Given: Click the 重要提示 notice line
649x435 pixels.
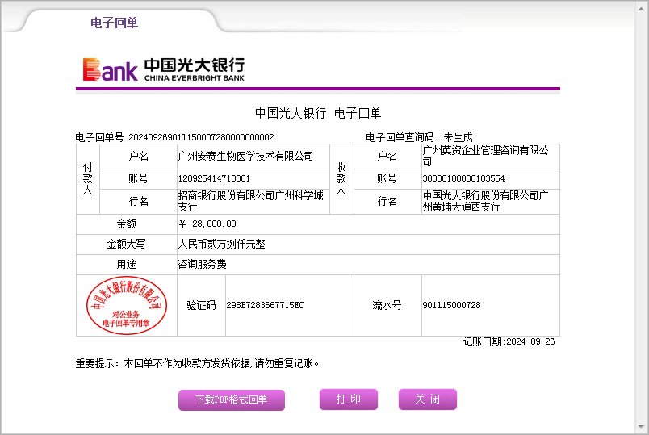Looking at the screenshot, I should pyautogui.click(x=197, y=364).
